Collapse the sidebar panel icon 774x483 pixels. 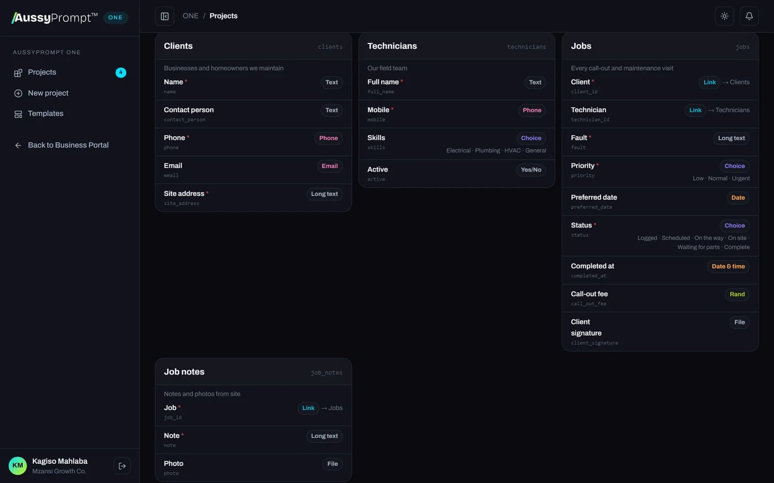(164, 16)
